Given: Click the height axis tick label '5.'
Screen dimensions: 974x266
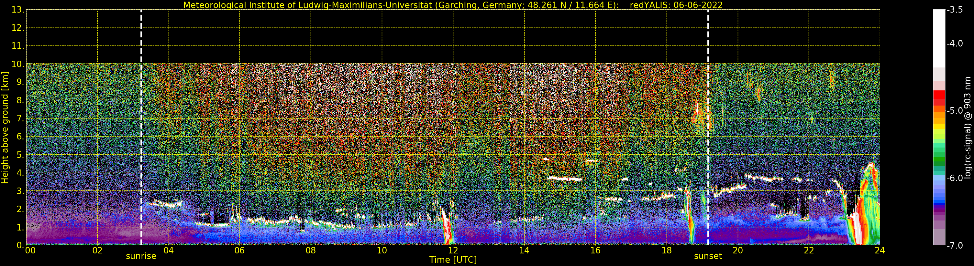Looking at the screenshot, I should (20, 155).
